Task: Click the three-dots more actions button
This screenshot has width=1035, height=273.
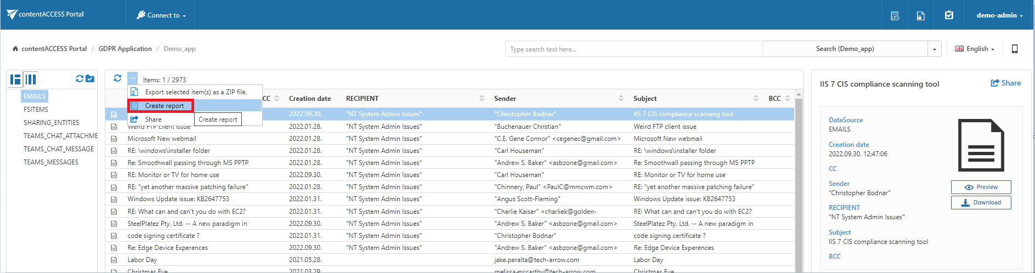Action: [133, 78]
